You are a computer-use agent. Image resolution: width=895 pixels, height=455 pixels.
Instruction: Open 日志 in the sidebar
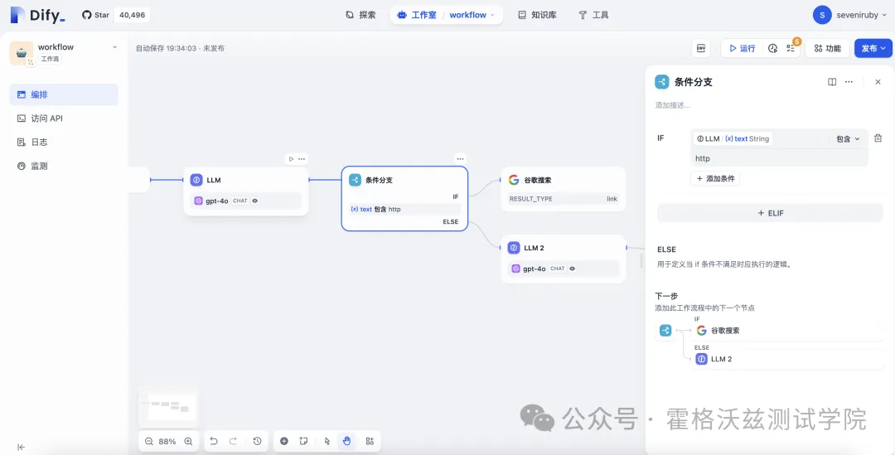coord(64,143)
